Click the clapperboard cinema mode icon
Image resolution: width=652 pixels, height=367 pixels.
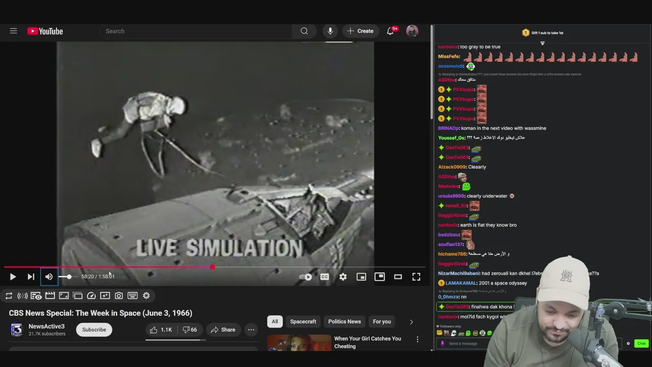tap(50, 296)
